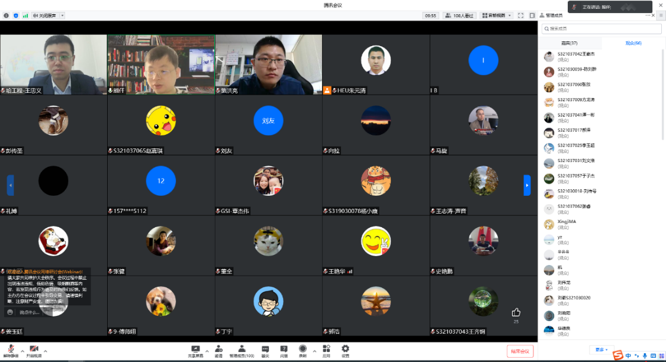The width and height of the screenshot is (666, 362).
Task: Expand the 更多 dropdown in the member panel
Action: pyautogui.click(x=601, y=350)
